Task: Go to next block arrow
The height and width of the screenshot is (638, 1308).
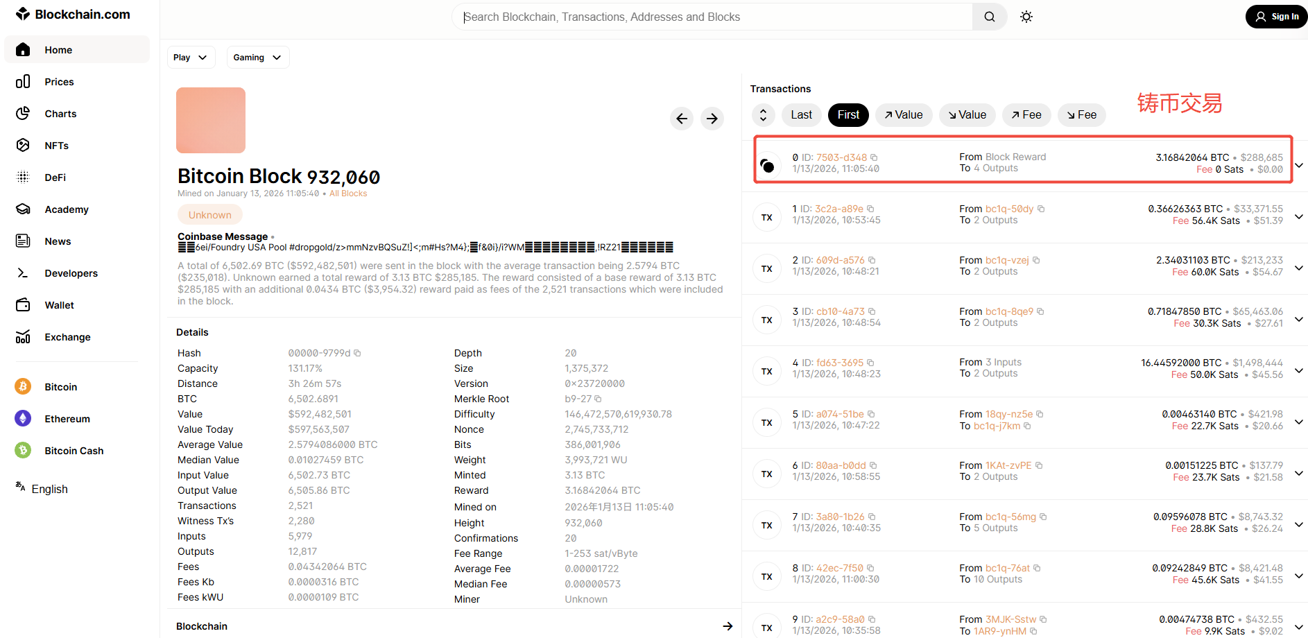Action: tap(712, 119)
